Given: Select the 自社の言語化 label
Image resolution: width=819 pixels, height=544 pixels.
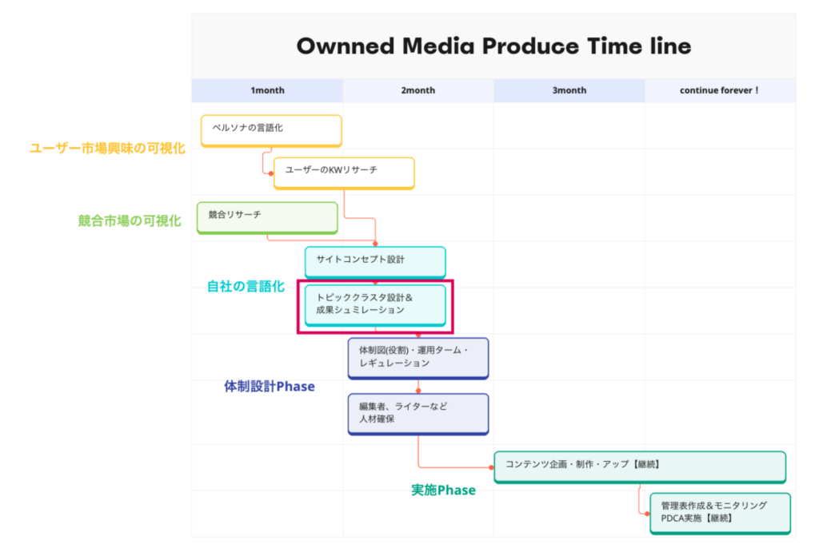Looking at the screenshot, I should 246,286.
